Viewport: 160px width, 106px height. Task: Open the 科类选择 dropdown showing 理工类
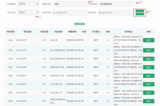pos(28,4)
